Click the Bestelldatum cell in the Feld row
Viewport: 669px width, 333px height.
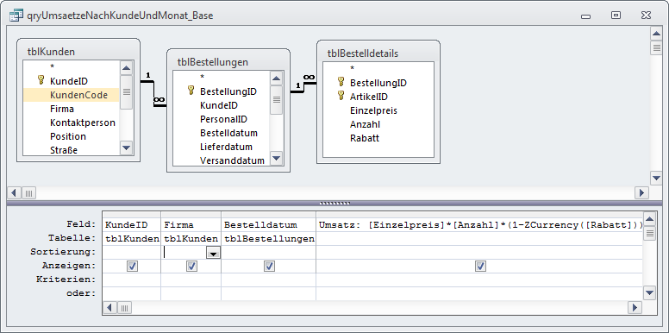click(x=268, y=224)
